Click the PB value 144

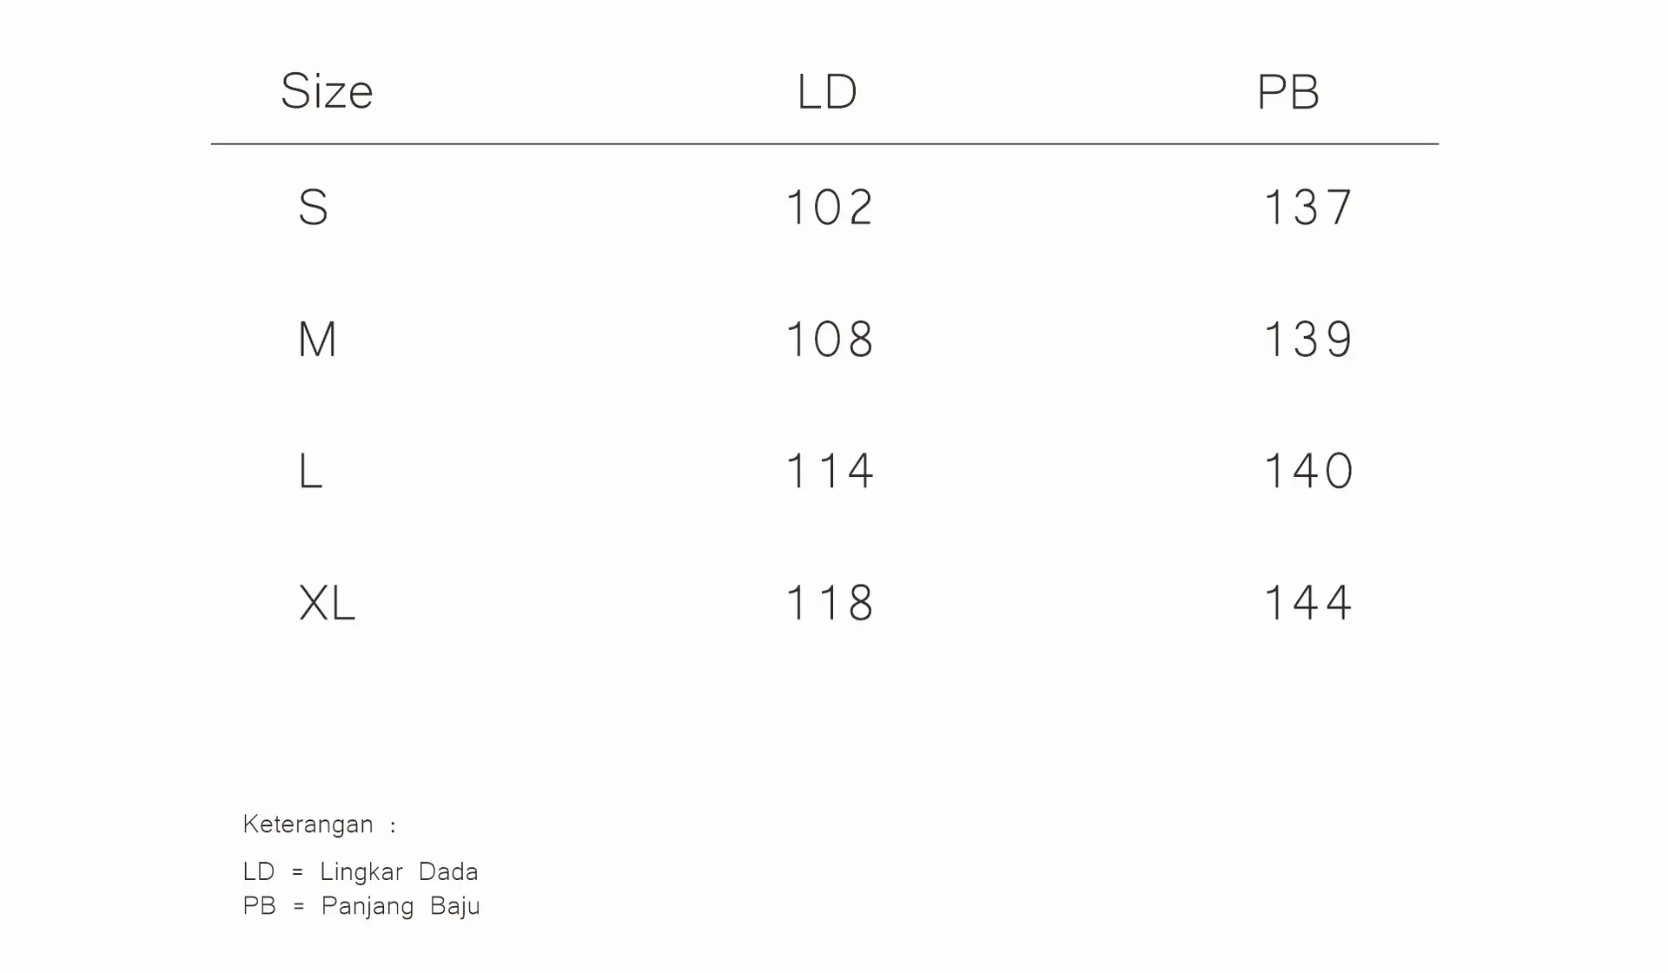coord(1307,603)
